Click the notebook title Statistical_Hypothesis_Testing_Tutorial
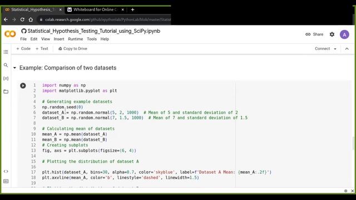 point(94,31)
